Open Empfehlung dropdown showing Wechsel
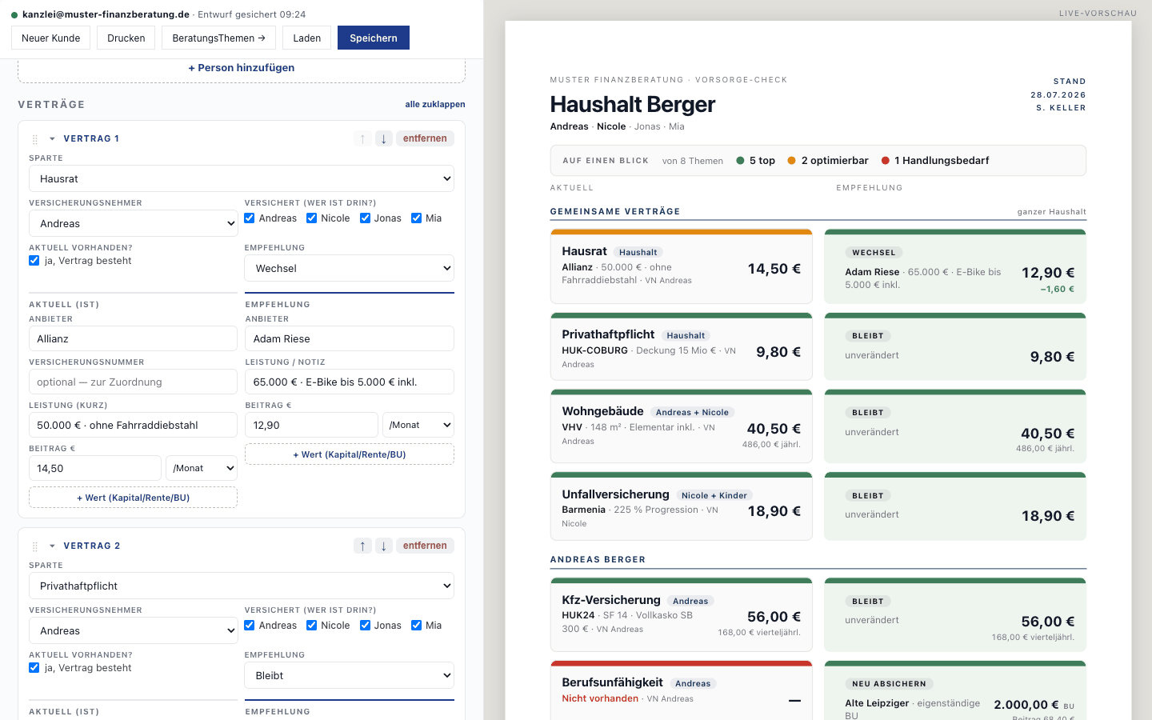Viewport: 1152px width, 720px height. pyautogui.click(x=349, y=268)
